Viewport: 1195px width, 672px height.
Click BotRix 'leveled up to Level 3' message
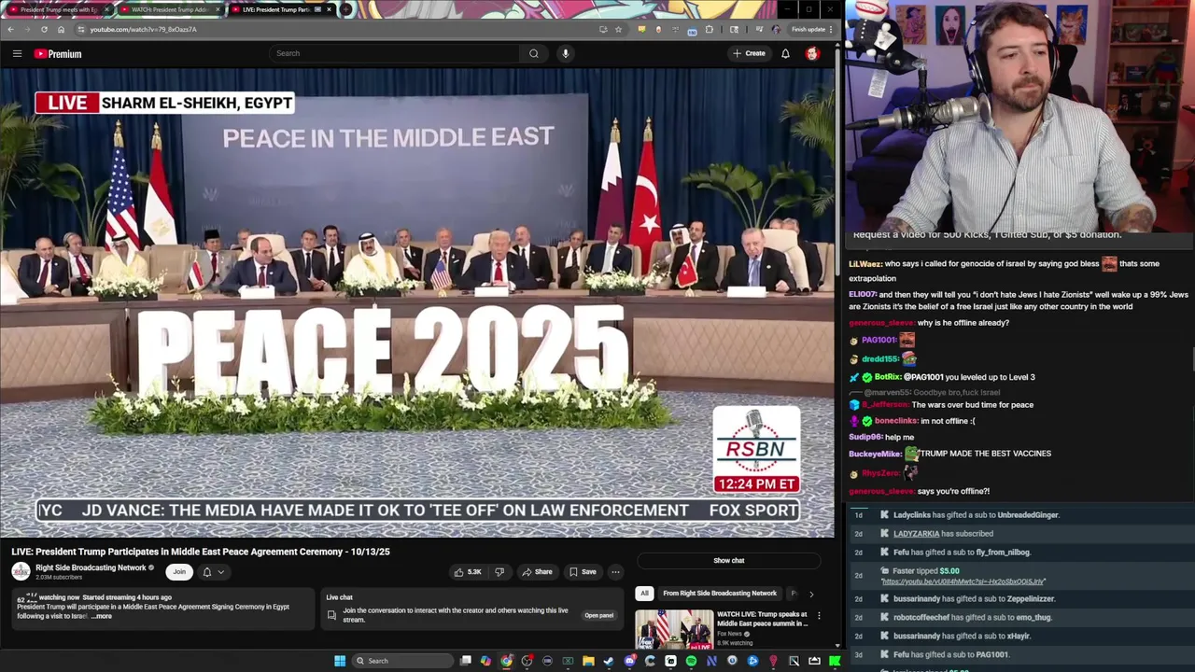coord(942,377)
